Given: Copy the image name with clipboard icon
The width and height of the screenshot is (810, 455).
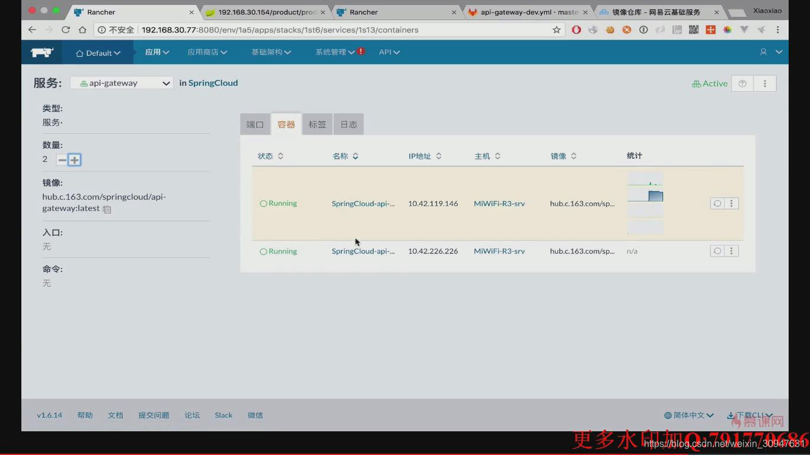Looking at the screenshot, I should (x=107, y=209).
